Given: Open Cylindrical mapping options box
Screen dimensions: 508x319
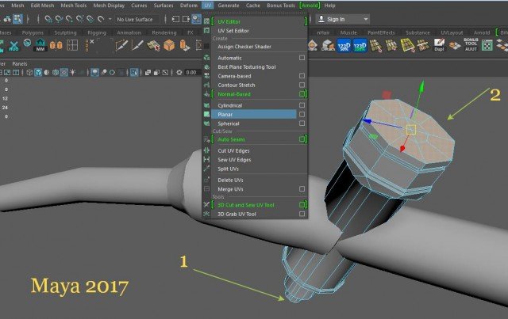Looking at the screenshot, I should click(302, 105).
